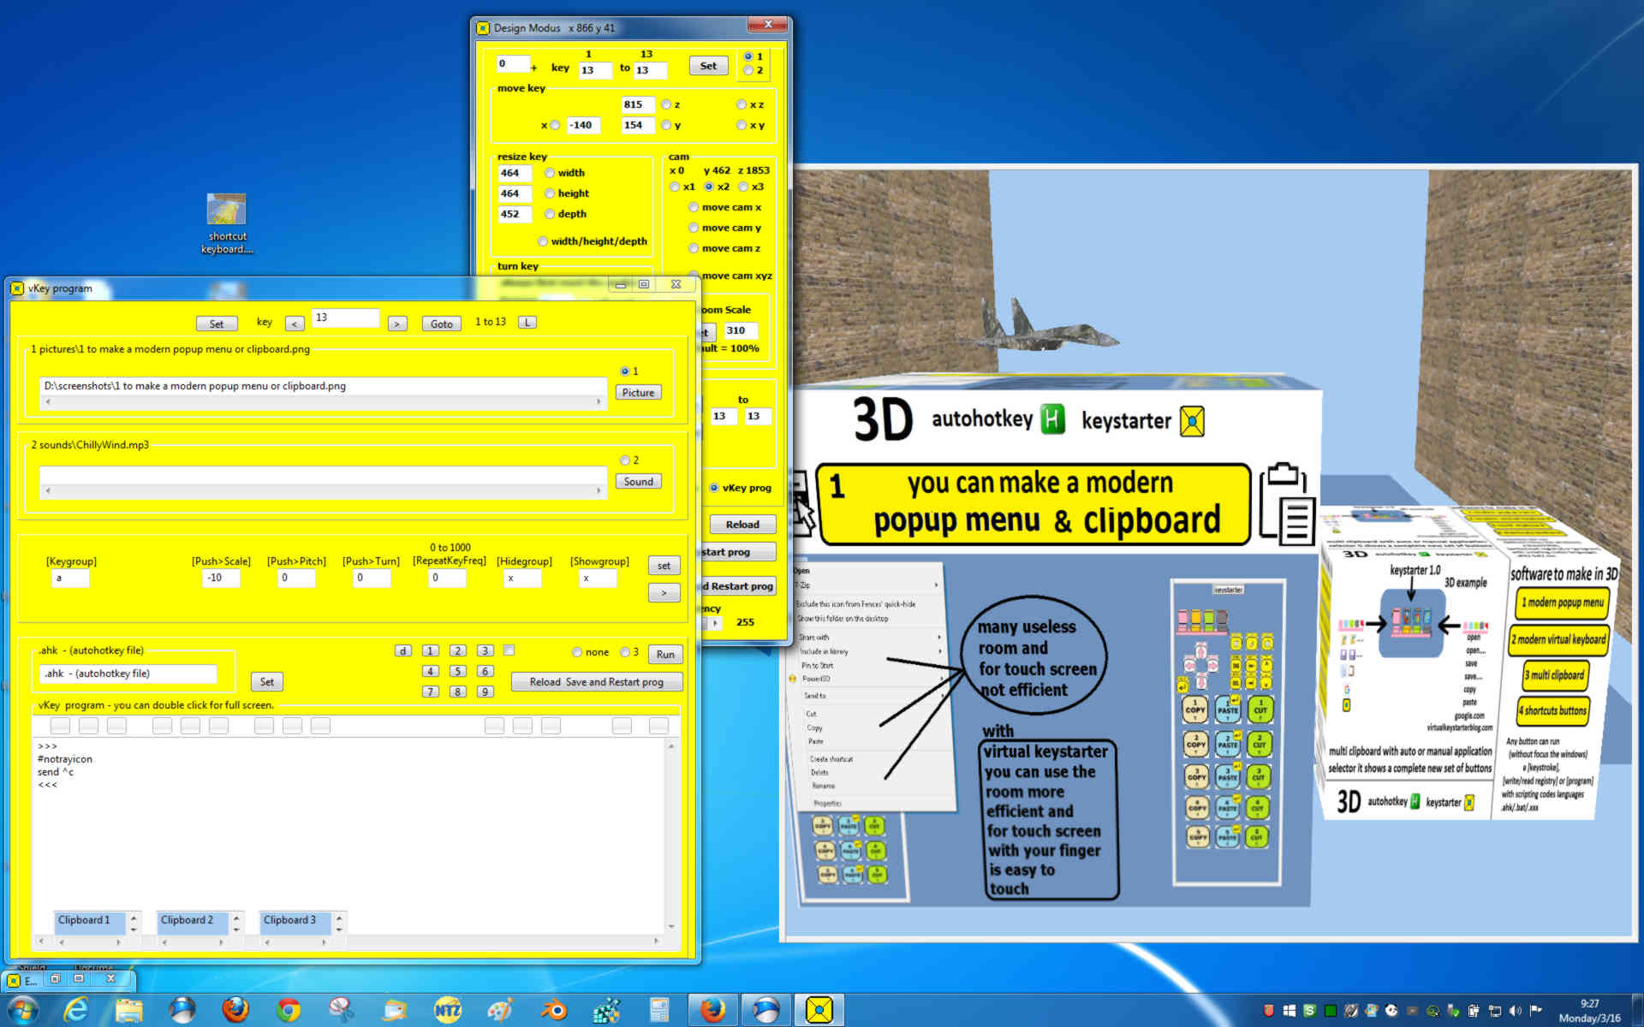Click the Sound button for ChillyWind.mp3
Image resolution: width=1644 pixels, height=1027 pixels.
[x=639, y=480]
